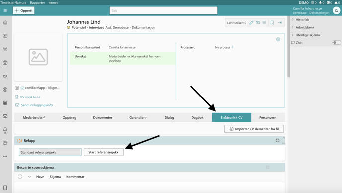Click the Potensiell - intervjuet status text
342x193 pixels.
87,28
